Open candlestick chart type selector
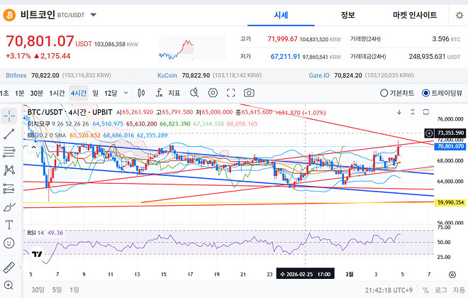468x298 pixels. (141, 93)
